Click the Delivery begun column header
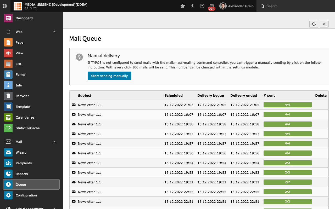 [x=211, y=96]
